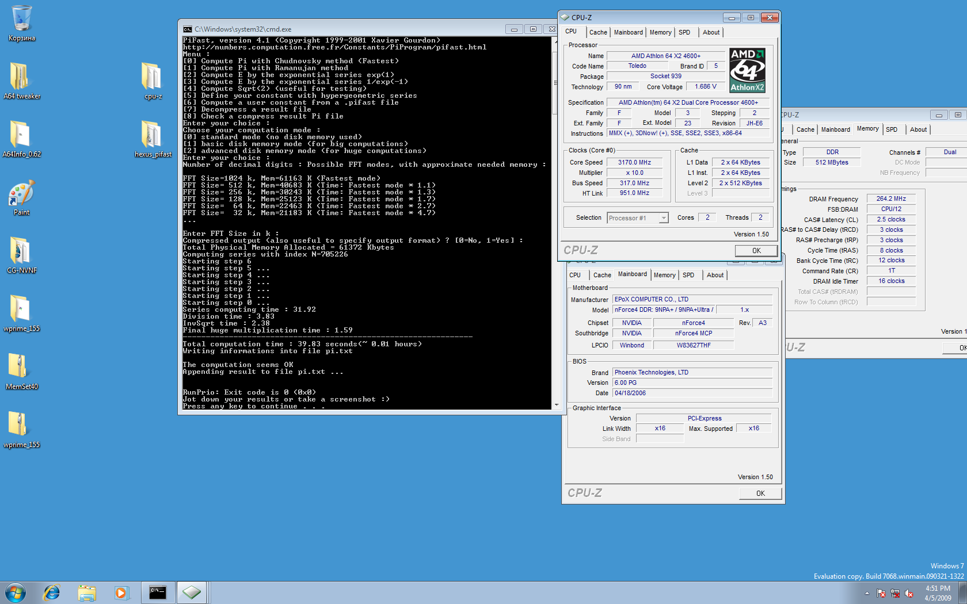This screenshot has width=967, height=604.
Task: Click the CPU-Z title bar icon
Action: point(565,18)
